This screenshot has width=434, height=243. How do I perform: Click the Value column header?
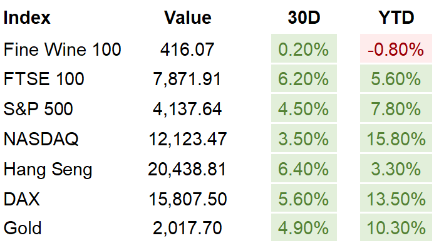tap(188, 18)
